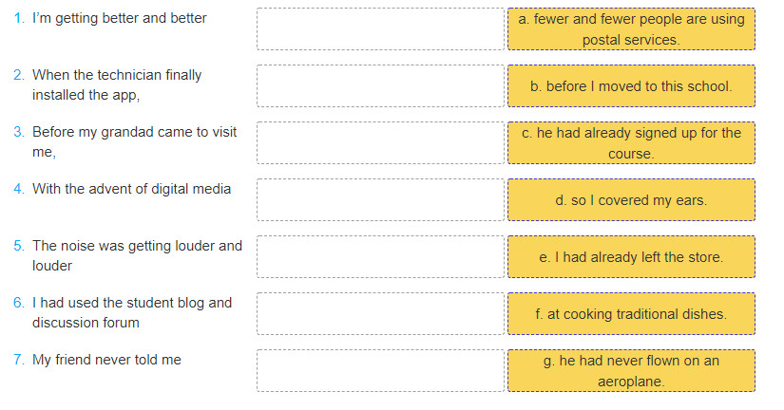Select card 'e. I had already left the store'
Viewport: 784px width, 410px height.
[x=631, y=256]
